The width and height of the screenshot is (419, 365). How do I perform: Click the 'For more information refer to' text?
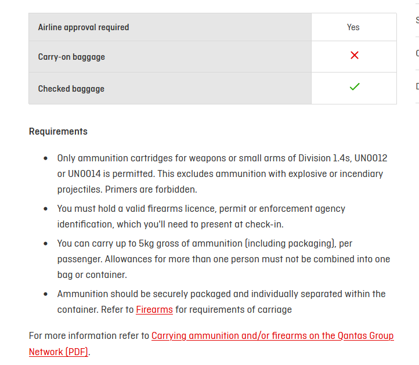(x=89, y=336)
